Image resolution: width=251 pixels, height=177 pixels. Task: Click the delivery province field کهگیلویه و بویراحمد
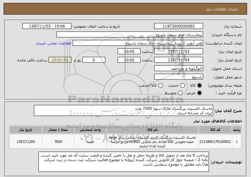tap(179, 69)
